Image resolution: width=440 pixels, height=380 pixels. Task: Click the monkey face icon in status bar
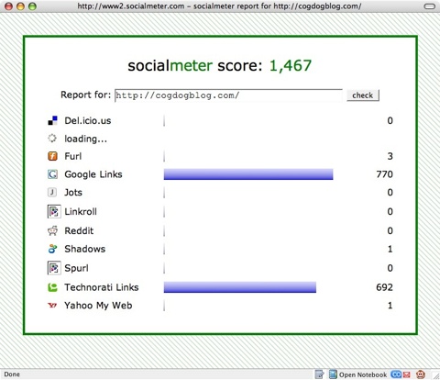(421, 374)
